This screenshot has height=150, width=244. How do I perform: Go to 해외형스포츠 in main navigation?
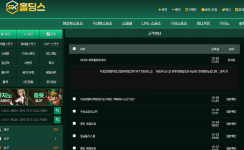tap(73, 24)
